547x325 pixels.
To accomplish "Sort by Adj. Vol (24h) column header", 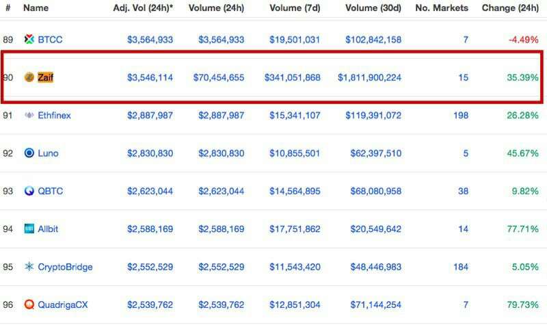I will [x=143, y=8].
